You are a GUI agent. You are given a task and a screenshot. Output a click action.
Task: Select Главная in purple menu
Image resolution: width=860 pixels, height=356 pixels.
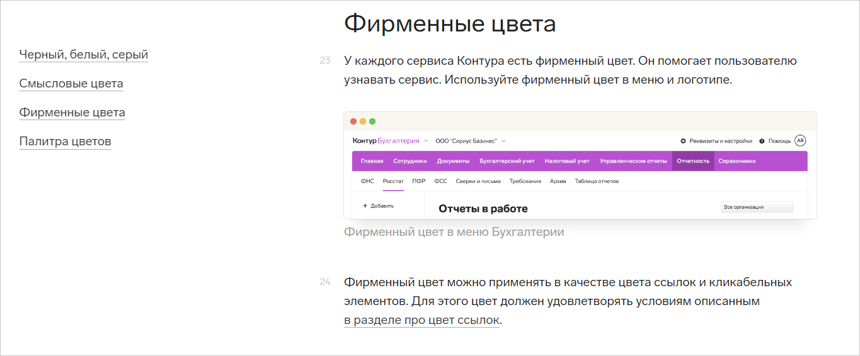tap(372, 161)
